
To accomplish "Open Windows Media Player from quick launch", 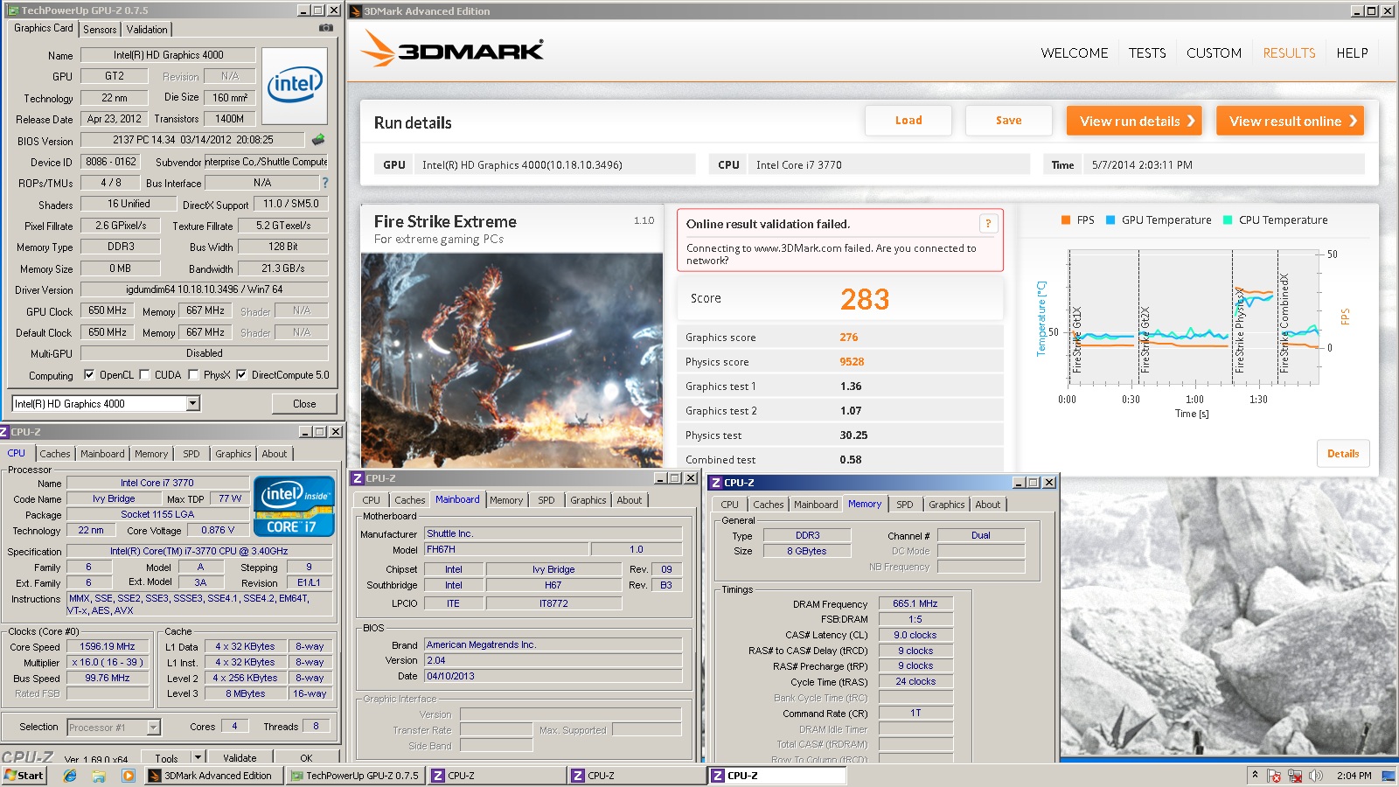I will point(129,776).
